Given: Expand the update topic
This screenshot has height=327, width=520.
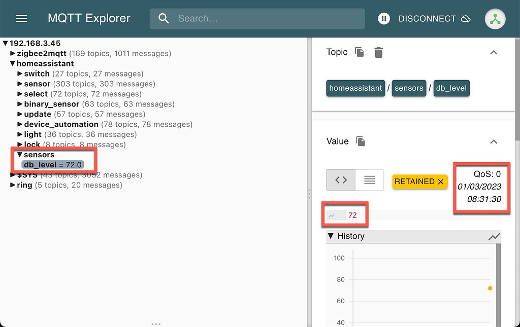Looking at the screenshot, I should pos(20,114).
